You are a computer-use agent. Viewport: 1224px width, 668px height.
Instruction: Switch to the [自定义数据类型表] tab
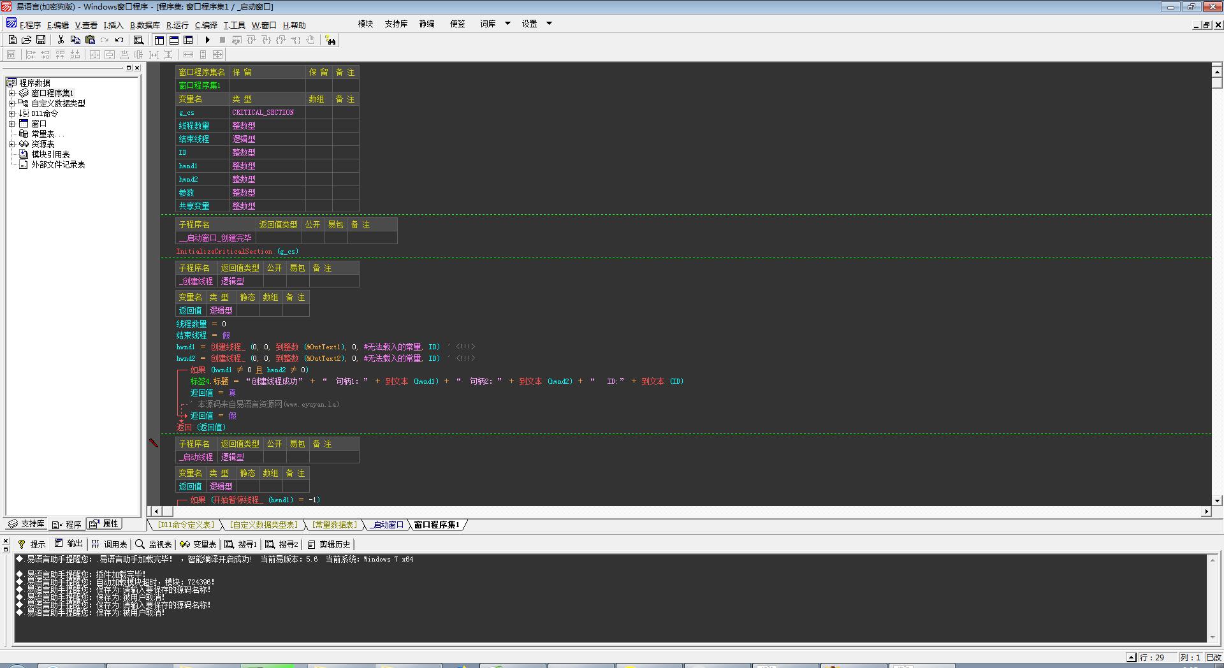264,525
